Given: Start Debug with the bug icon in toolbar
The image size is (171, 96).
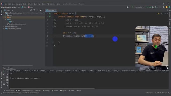Looking at the screenshot, I should [x=150, y=7].
